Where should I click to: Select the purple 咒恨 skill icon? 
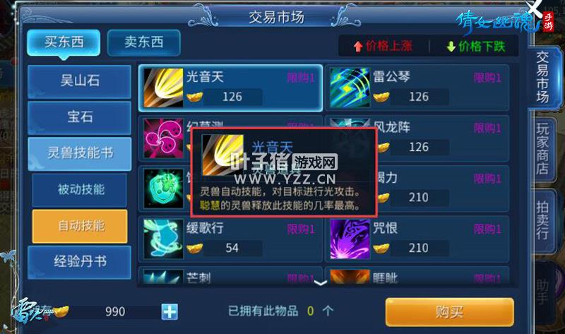tap(350, 239)
